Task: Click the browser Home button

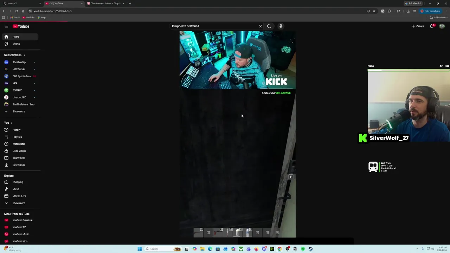Action: pyautogui.click(x=23, y=11)
